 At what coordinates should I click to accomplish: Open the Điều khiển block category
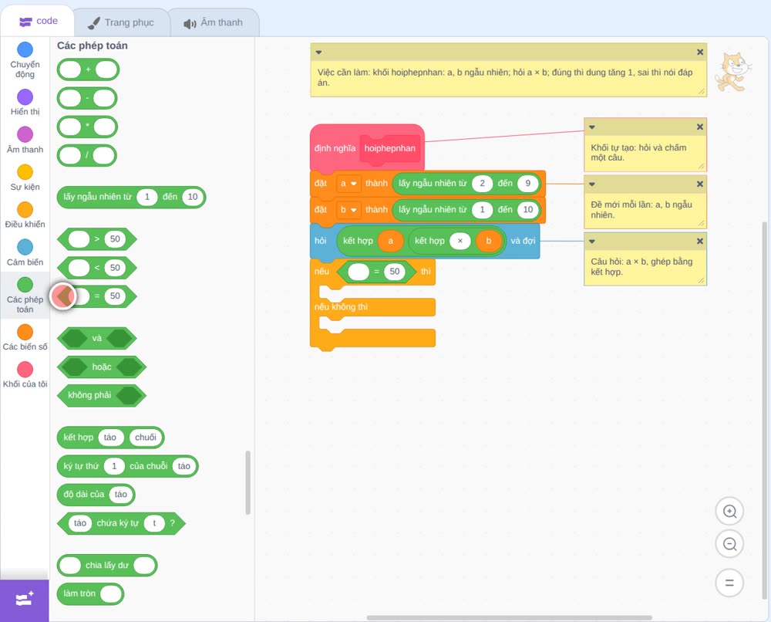point(25,215)
